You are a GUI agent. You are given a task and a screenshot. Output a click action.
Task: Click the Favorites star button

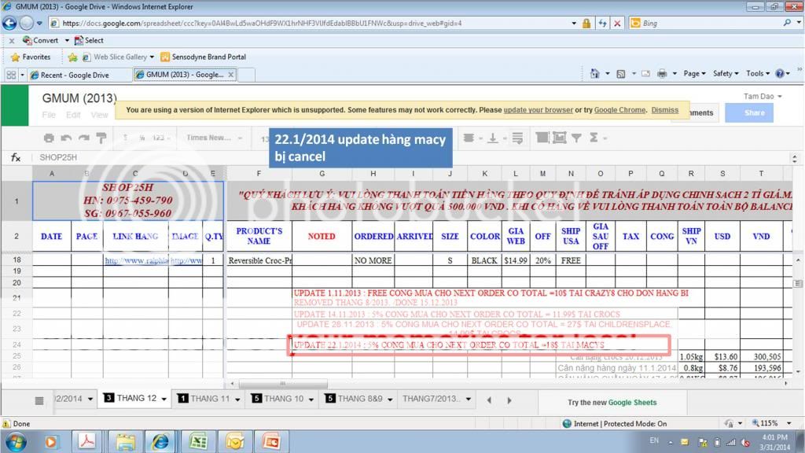[x=31, y=57]
